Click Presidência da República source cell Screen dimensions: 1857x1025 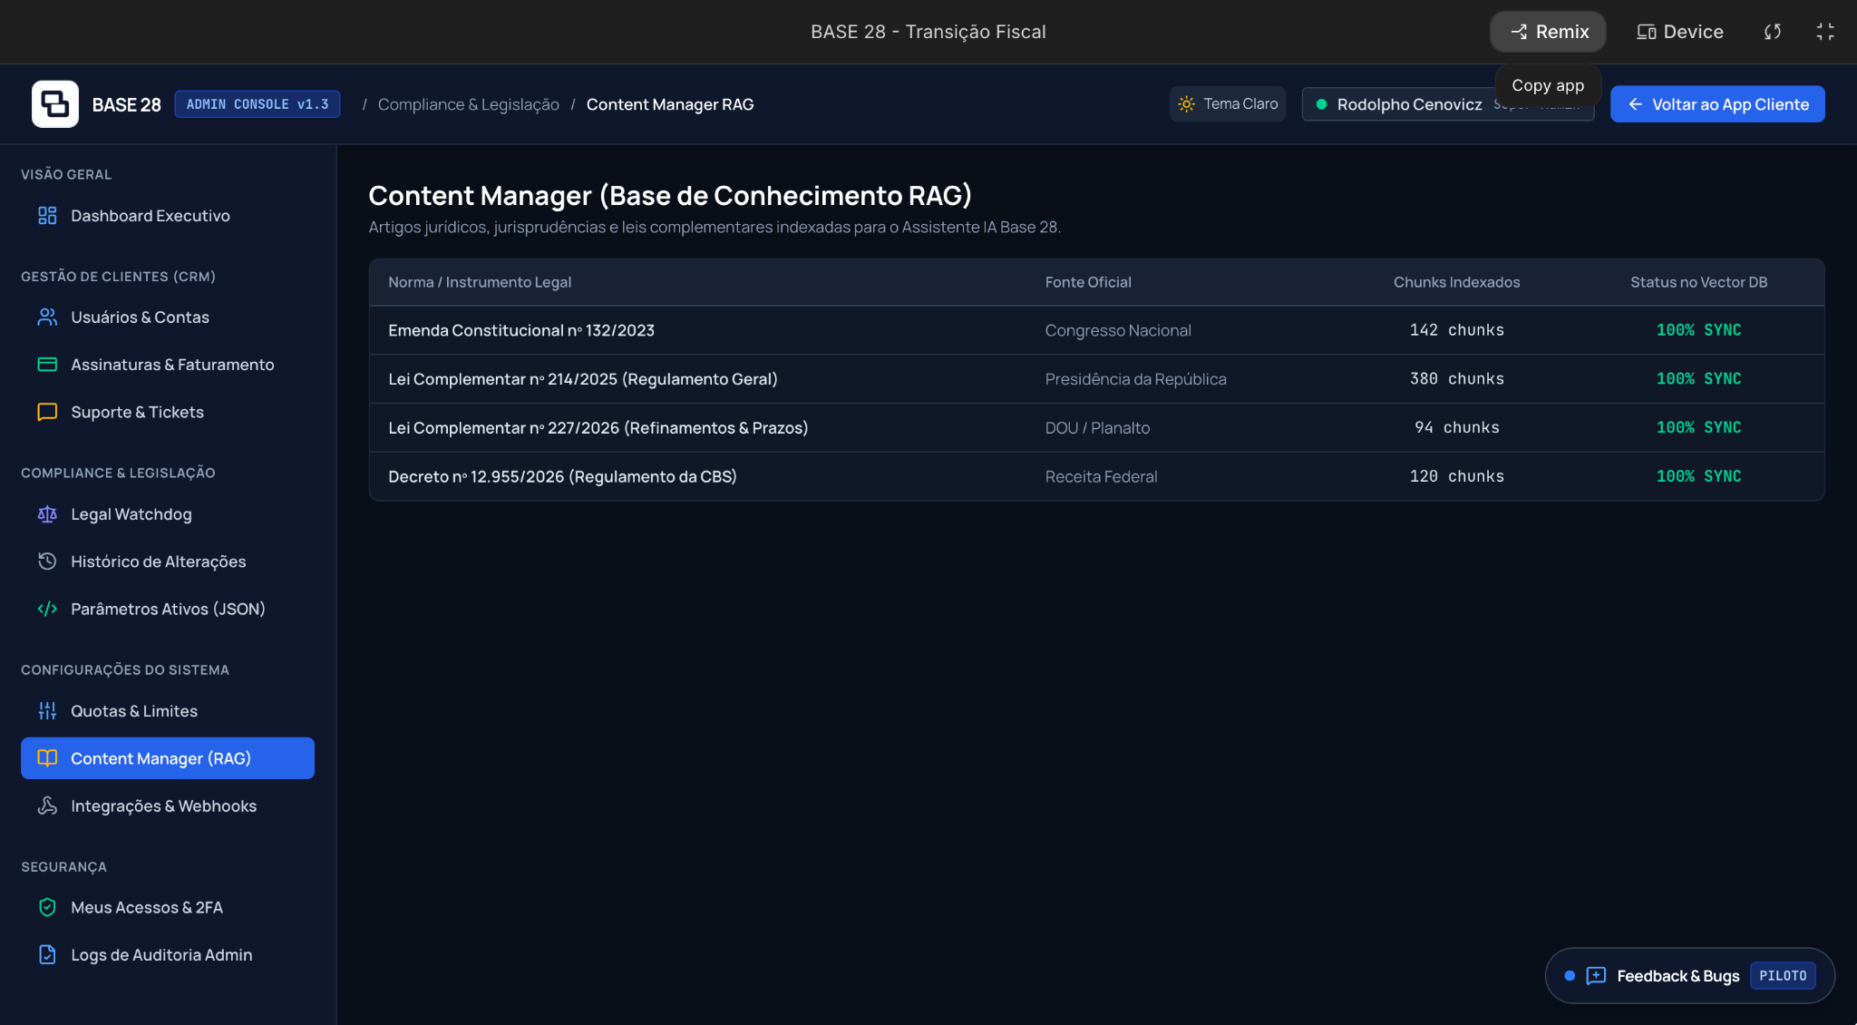(1135, 379)
